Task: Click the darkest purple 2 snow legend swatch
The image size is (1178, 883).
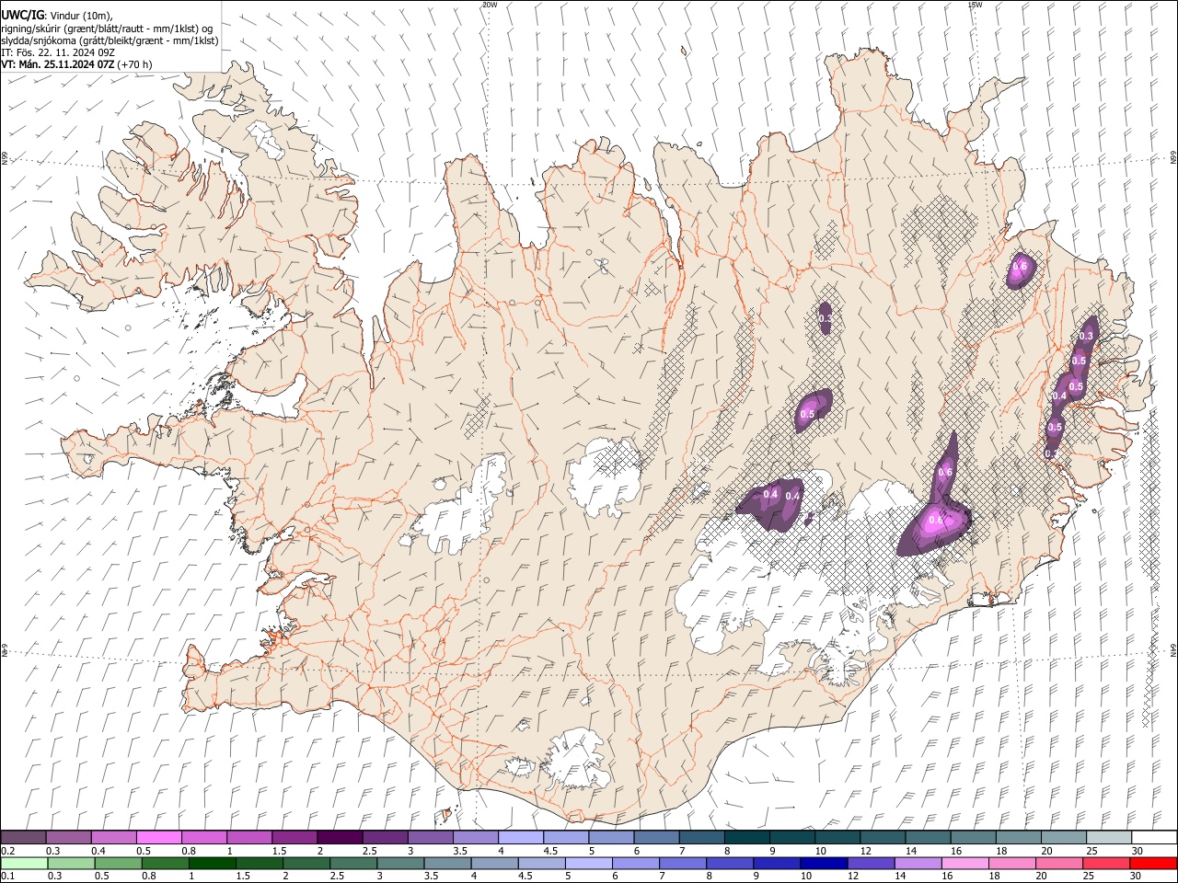Action: coord(340,838)
